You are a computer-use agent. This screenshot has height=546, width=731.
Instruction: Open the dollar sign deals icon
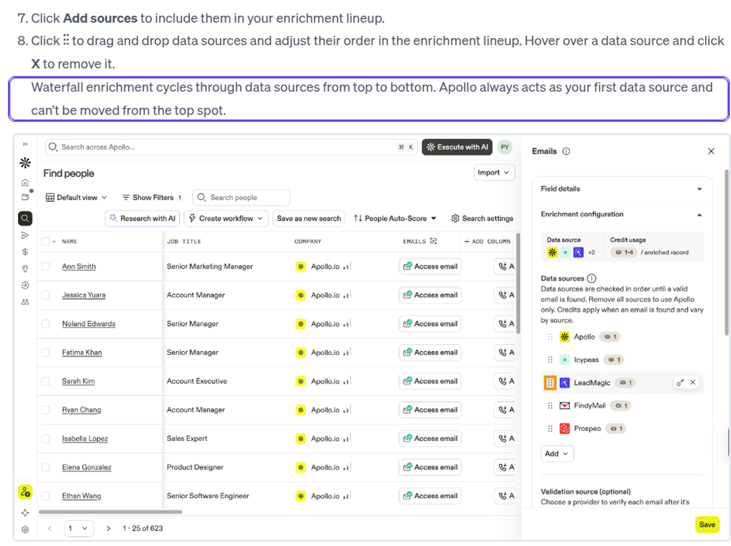click(25, 252)
